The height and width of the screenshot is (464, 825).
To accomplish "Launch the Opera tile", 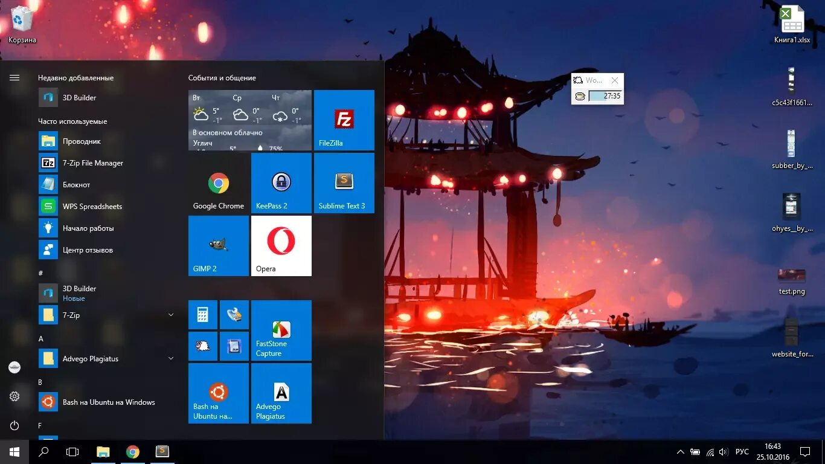I will 281,246.
